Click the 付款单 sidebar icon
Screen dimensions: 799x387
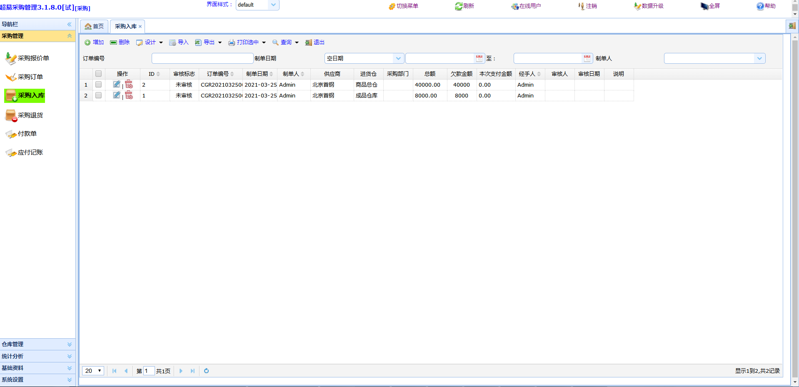[11, 134]
